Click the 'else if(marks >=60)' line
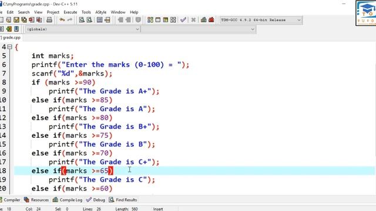376x211 pixels. [x=72, y=189]
